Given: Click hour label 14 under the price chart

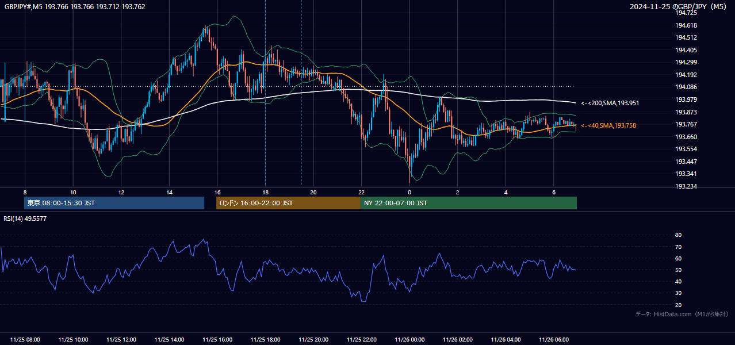Looking at the screenshot, I should click(169, 192).
